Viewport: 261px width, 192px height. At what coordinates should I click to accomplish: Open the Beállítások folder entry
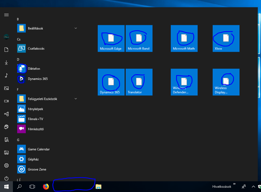[47, 28]
